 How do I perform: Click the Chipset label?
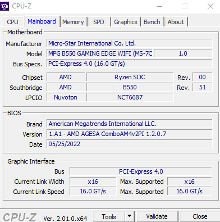tap(32, 78)
